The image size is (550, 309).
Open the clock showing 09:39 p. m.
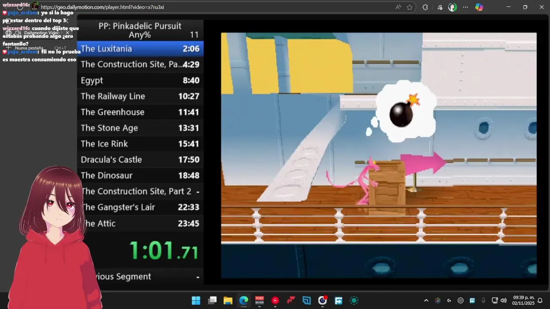pyautogui.click(x=523, y=300)
